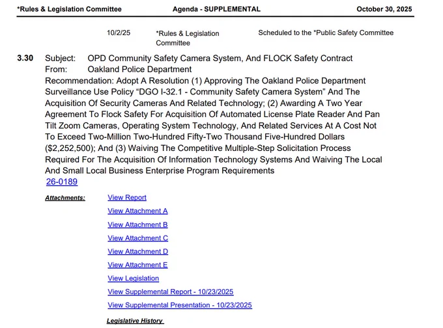
Task: Open View Attachment B link
Action: point(137,225)
